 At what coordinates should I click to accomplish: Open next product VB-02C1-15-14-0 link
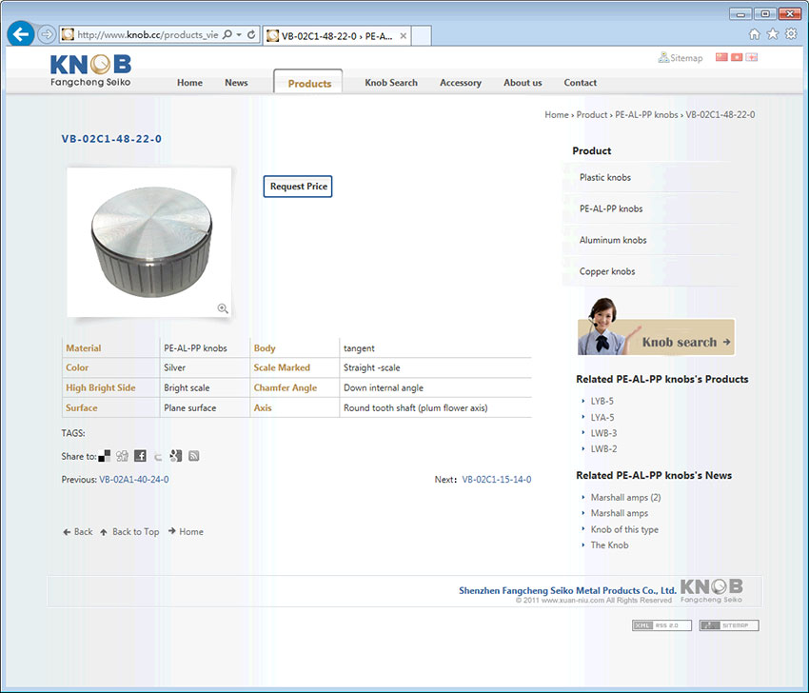[x=497, y=480]
